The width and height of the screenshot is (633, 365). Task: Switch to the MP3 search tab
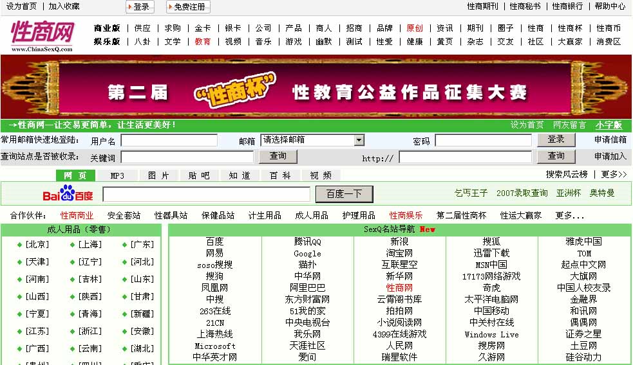coord(117,175)
